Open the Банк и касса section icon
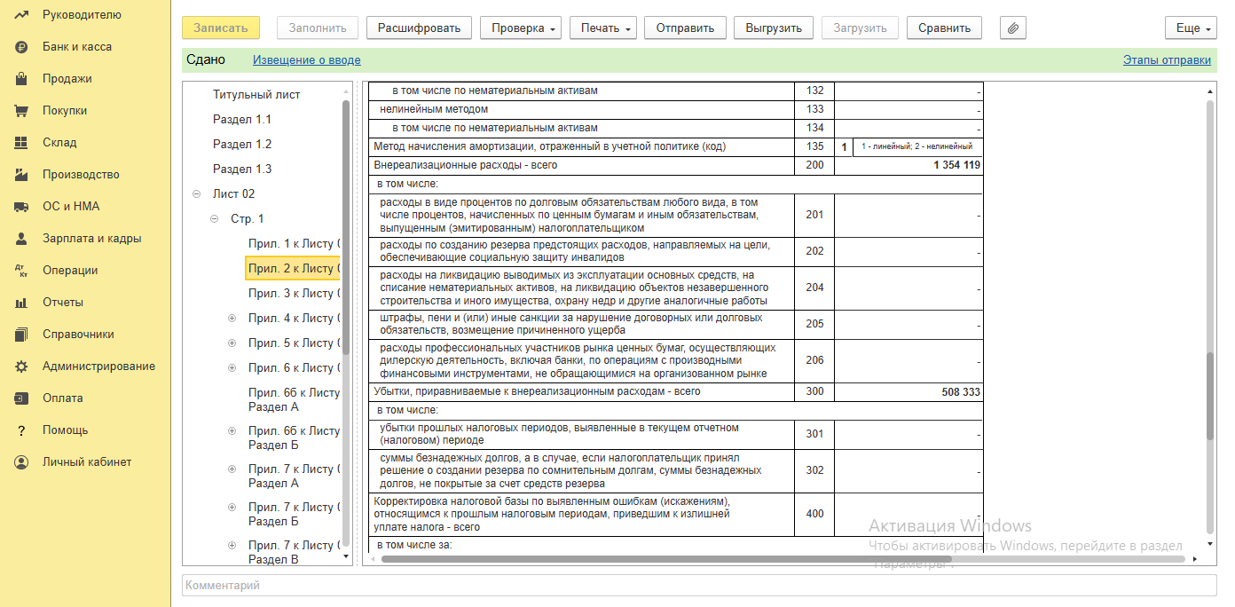 (22, 47)
